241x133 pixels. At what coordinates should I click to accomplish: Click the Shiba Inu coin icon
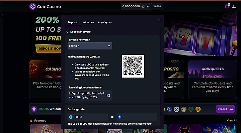click(198, 109)
